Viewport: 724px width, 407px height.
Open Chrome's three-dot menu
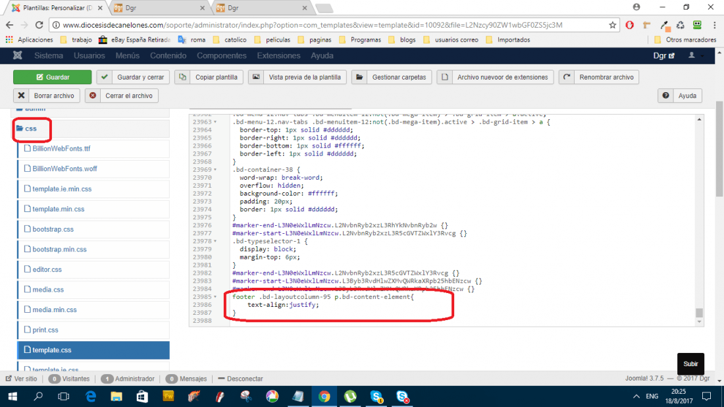714,25
